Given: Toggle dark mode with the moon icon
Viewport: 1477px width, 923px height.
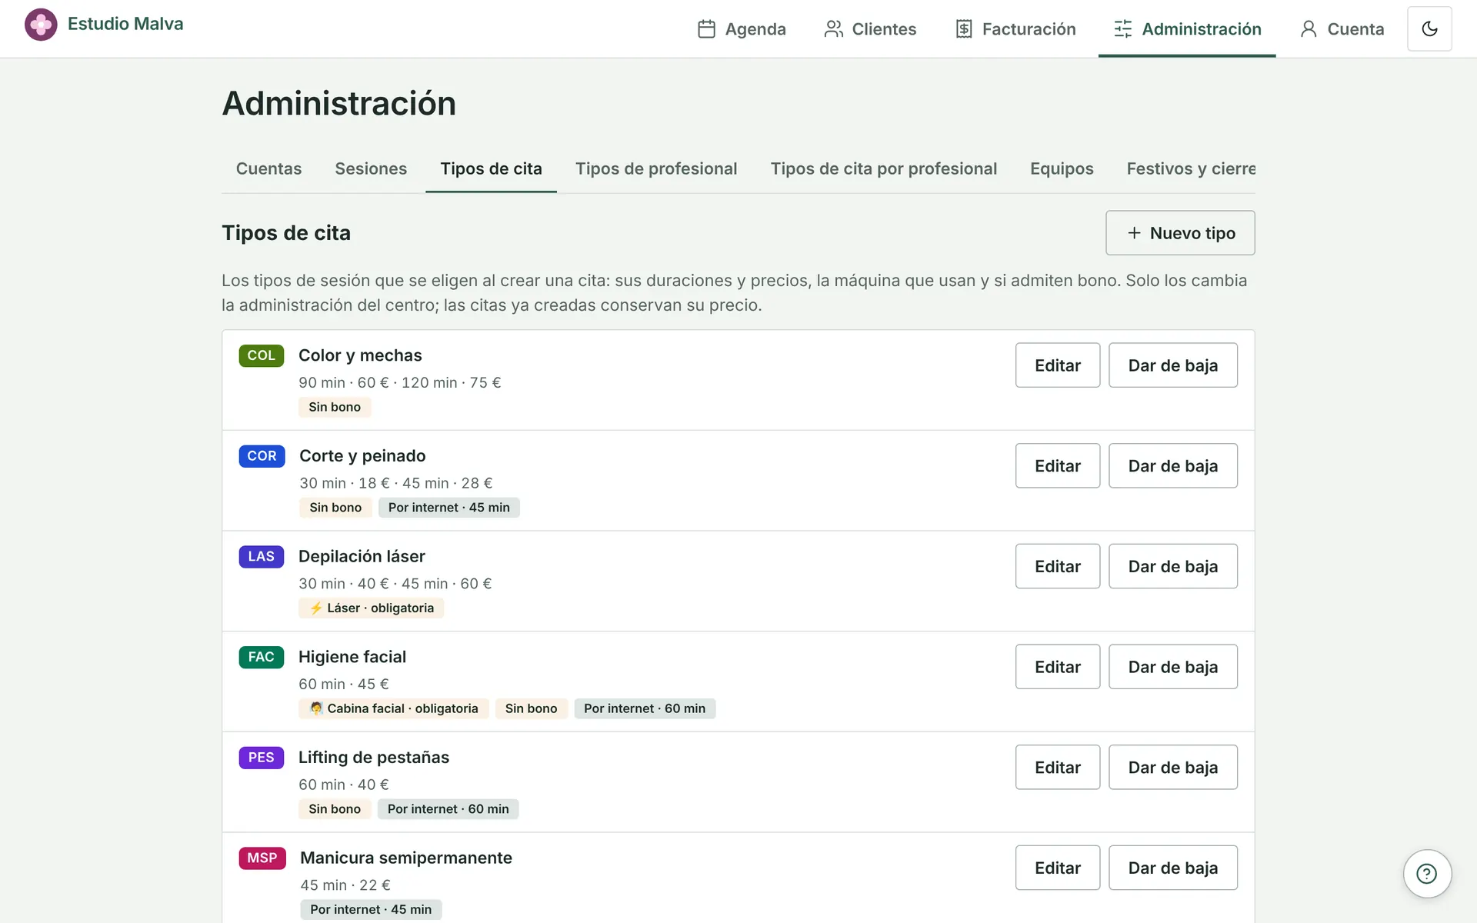Looking at the screenshot, I should [1429, 29].
